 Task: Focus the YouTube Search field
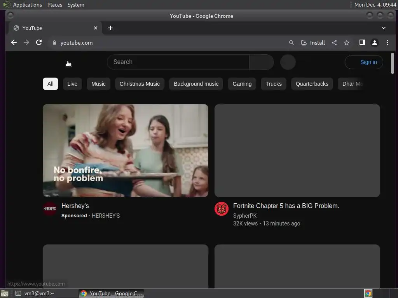pos(178,62)
